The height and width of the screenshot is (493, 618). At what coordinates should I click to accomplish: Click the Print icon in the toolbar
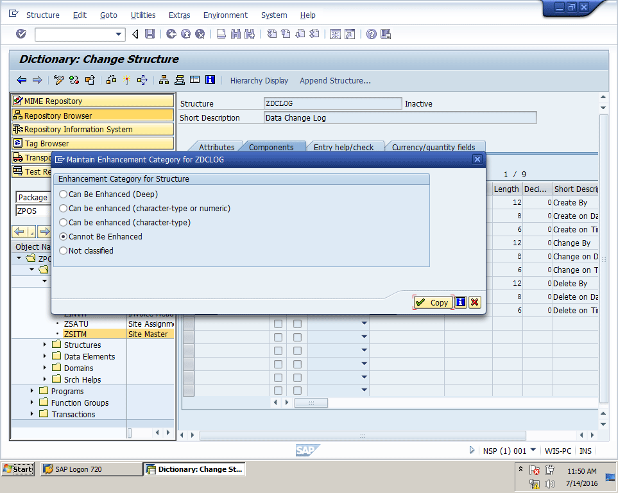click(x=221, y=34)
